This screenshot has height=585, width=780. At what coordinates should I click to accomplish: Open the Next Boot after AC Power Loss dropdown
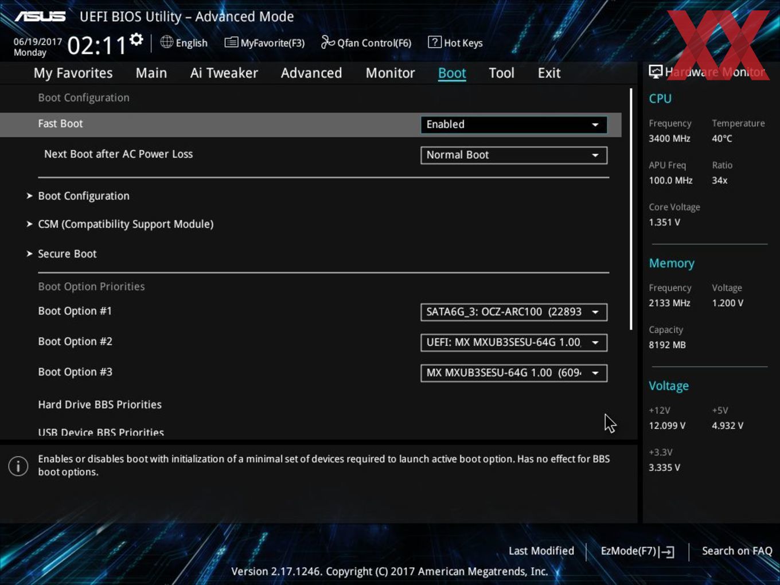click(514, 155)
